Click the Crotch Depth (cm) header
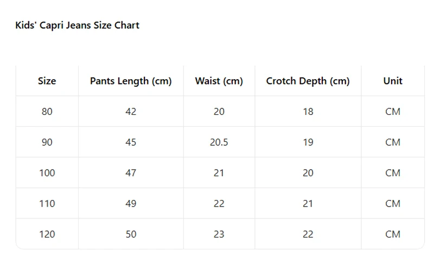The width and height of the screenshot is (434, 271). pos(308,81)
